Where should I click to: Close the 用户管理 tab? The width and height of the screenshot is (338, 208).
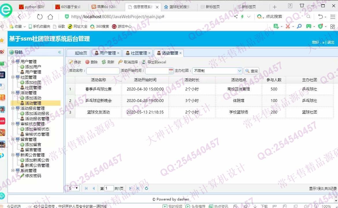(118, 53)
